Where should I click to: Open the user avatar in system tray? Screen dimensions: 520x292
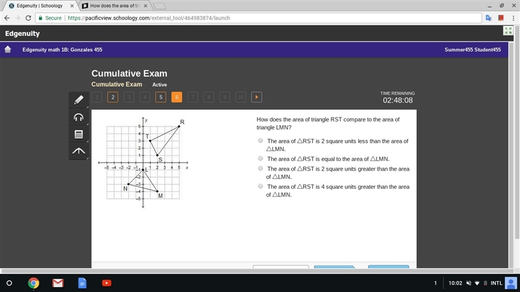tap(511, 283)
